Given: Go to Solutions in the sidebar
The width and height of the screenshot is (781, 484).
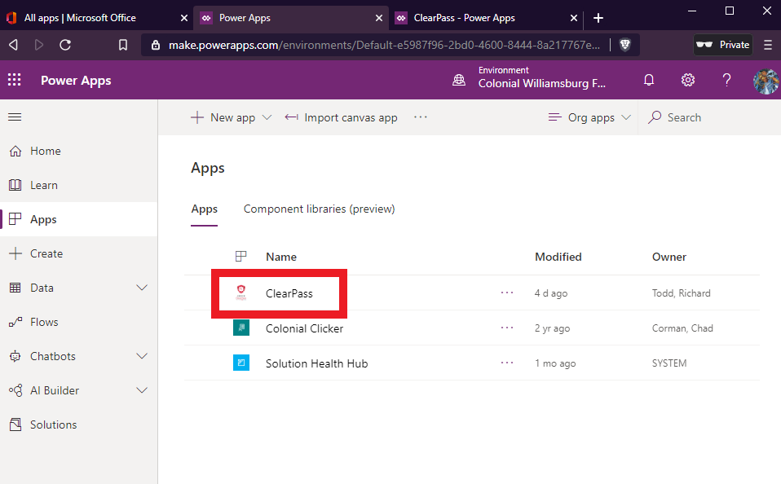Looking at the screenshot, I should pos(79,425).
